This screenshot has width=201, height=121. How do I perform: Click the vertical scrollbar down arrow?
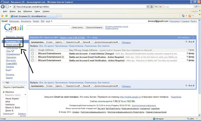(199, 115)
